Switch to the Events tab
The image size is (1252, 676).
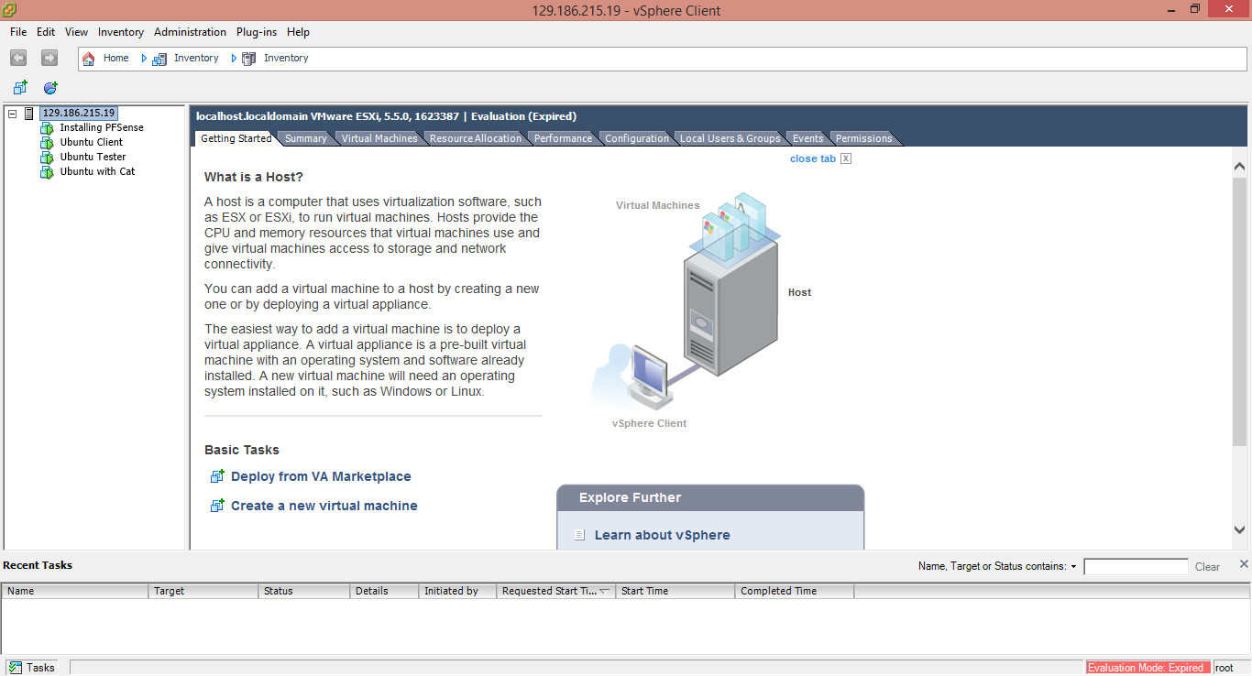point(807,138)
